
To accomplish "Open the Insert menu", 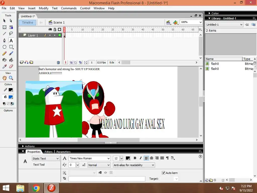I will 32,8.
